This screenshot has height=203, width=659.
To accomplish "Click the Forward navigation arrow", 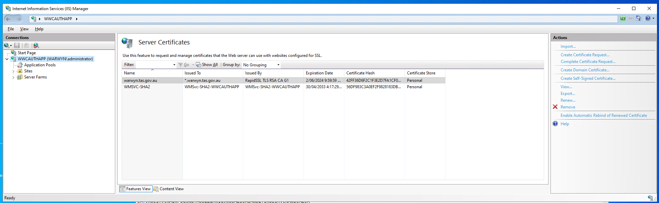I will click(19, 19).
